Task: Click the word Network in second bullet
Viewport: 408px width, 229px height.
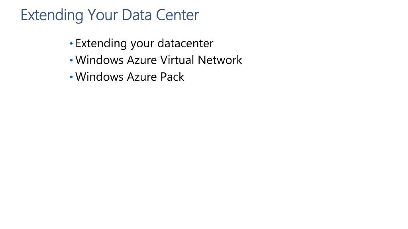Action: click(x=220, y=60)
